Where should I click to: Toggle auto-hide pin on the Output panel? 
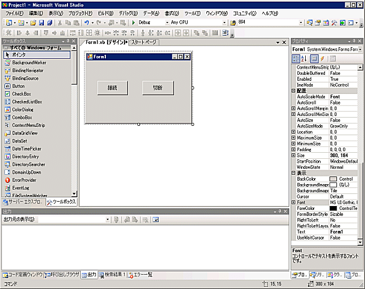pyautogui.click(x=280, y=212)
